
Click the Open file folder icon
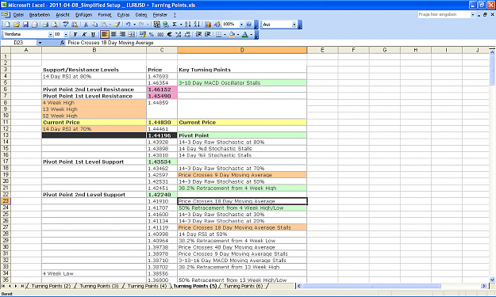(17, 25)
